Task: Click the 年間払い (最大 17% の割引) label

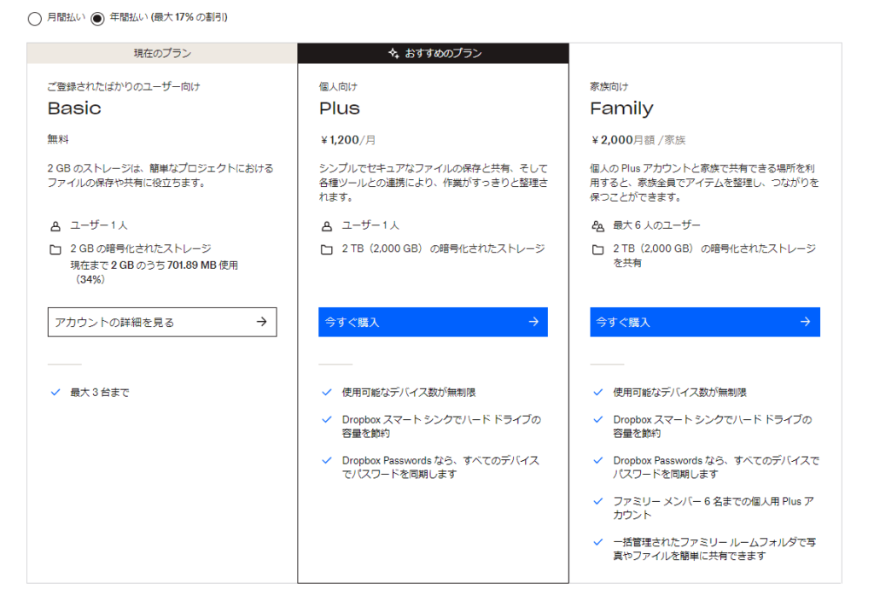Action: click(168, 17)
